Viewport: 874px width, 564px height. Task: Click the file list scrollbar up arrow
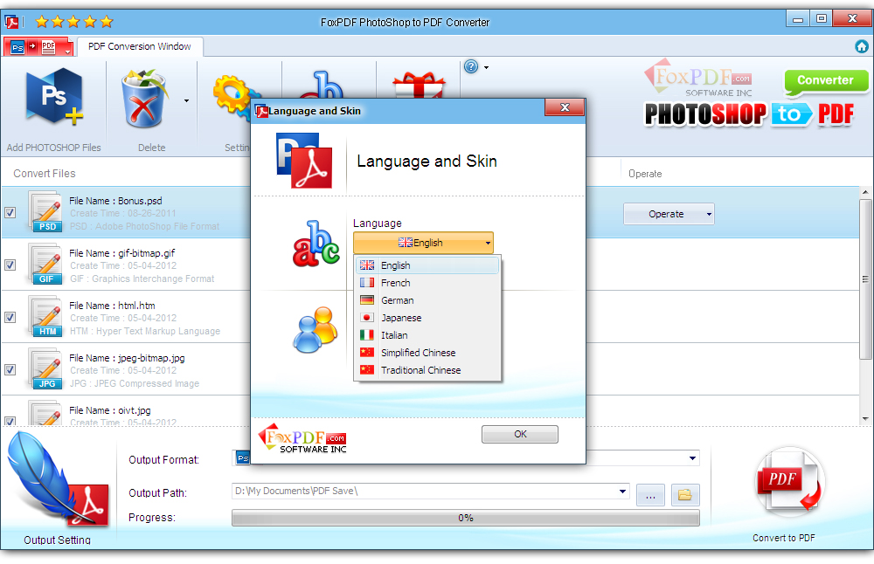865,193
